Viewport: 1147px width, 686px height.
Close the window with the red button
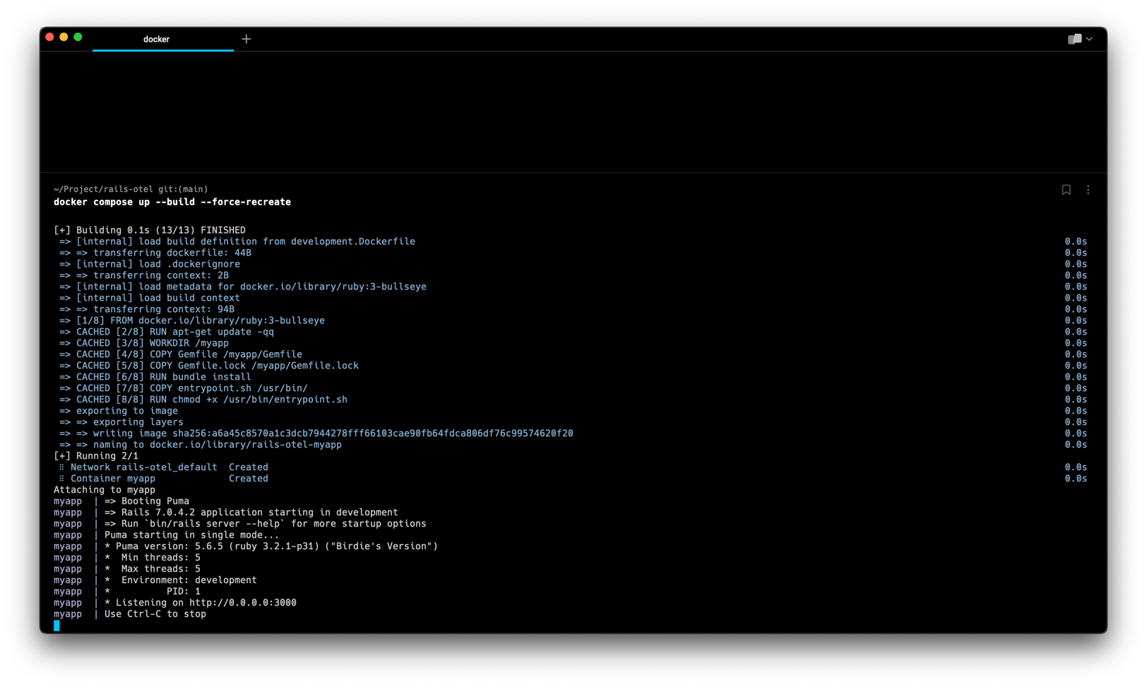pyautogui.click(x=49, y=37)
